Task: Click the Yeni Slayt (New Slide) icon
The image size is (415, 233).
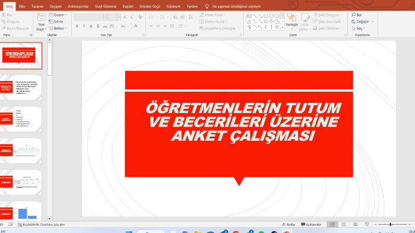Action: (x=41, y=17)
